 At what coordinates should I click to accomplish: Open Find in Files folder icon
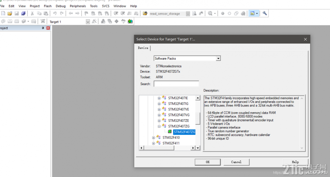(145, 13)
